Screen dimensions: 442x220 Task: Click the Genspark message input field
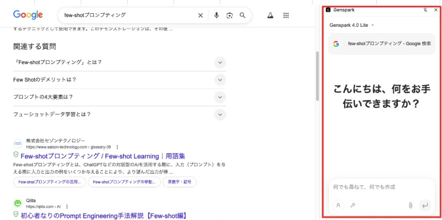[382, 187]
